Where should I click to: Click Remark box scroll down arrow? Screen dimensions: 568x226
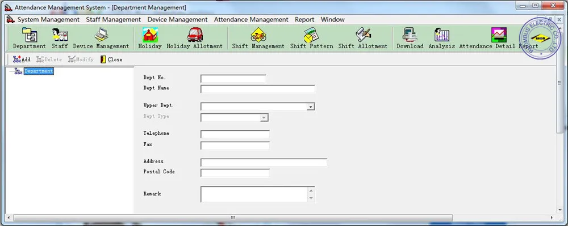311,198
